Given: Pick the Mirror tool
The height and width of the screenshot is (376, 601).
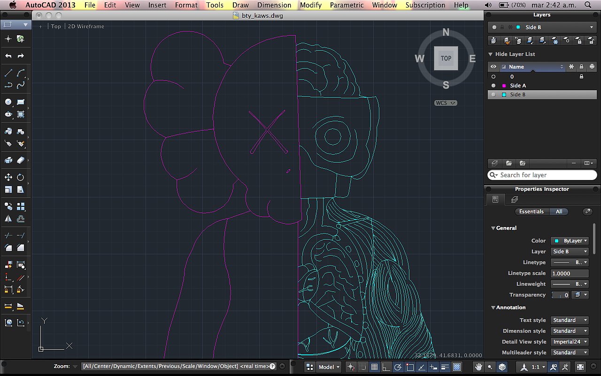Looking at the screenshot, I should (8, 219).
